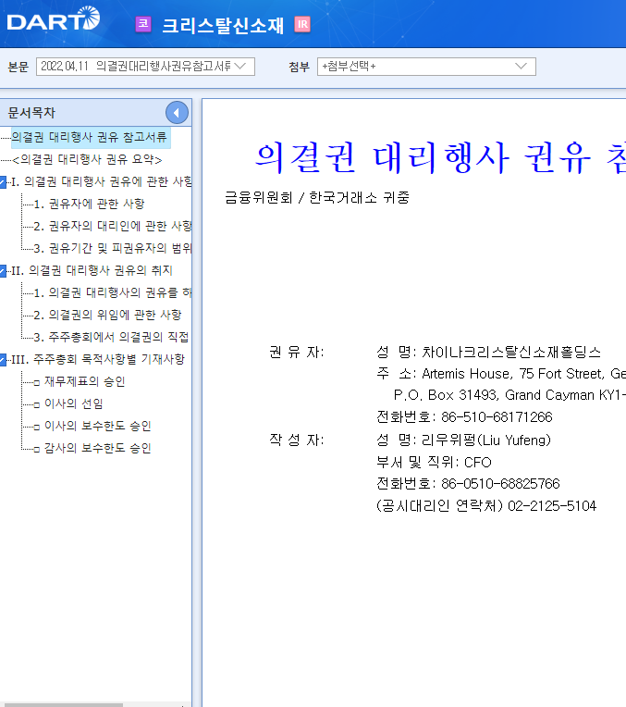Click phone number 86-510-68171266
This screenshot has height=707, width=626.
[x=497, y=417]
